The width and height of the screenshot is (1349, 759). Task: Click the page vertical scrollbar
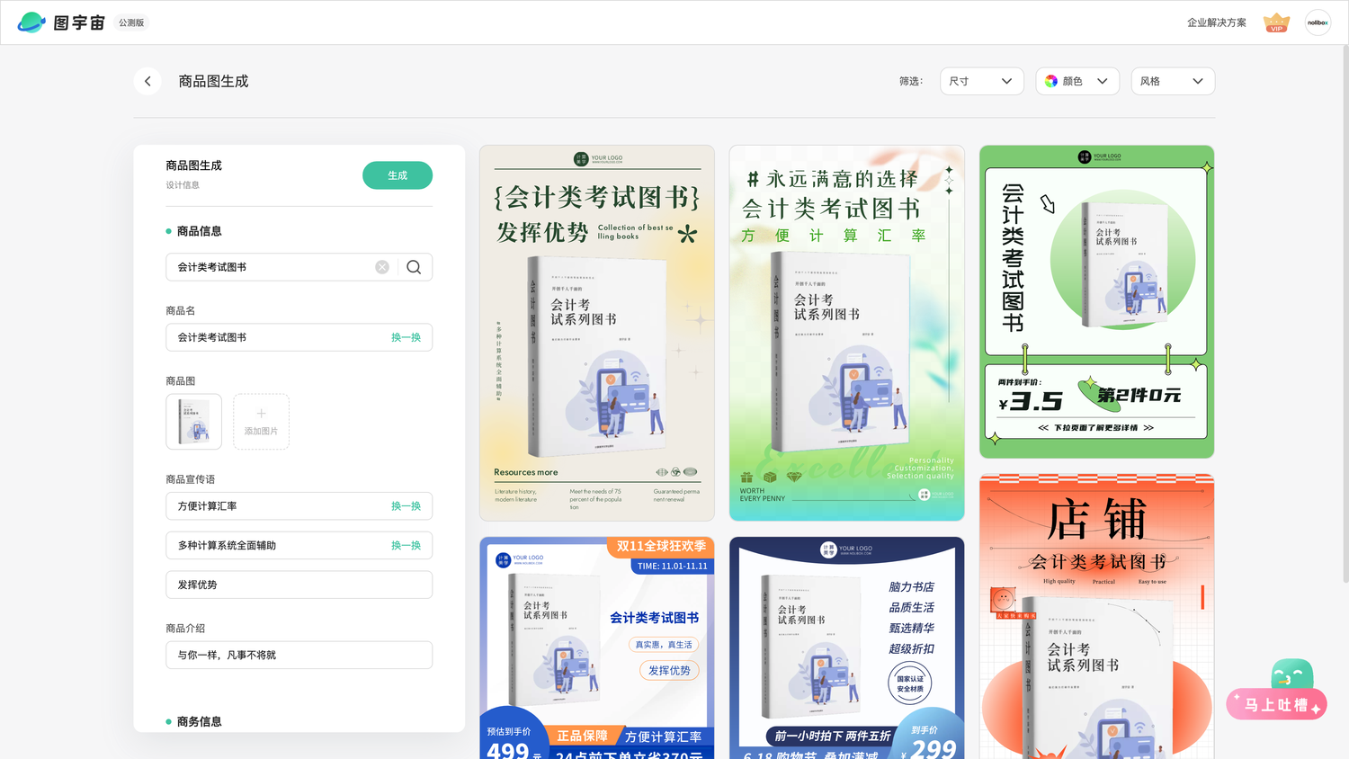point(1345,315)
